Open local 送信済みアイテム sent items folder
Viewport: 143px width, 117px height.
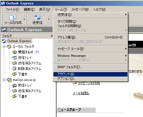(27, 63)
